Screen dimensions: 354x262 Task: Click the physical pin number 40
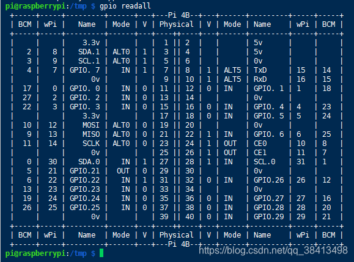[190, 217]
